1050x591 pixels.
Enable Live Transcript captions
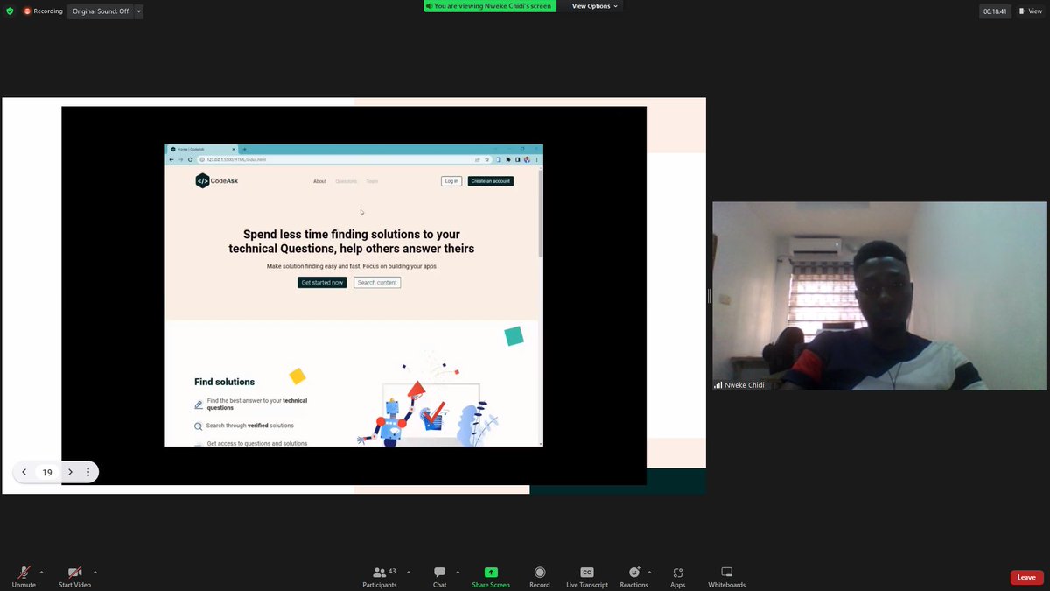587,576
